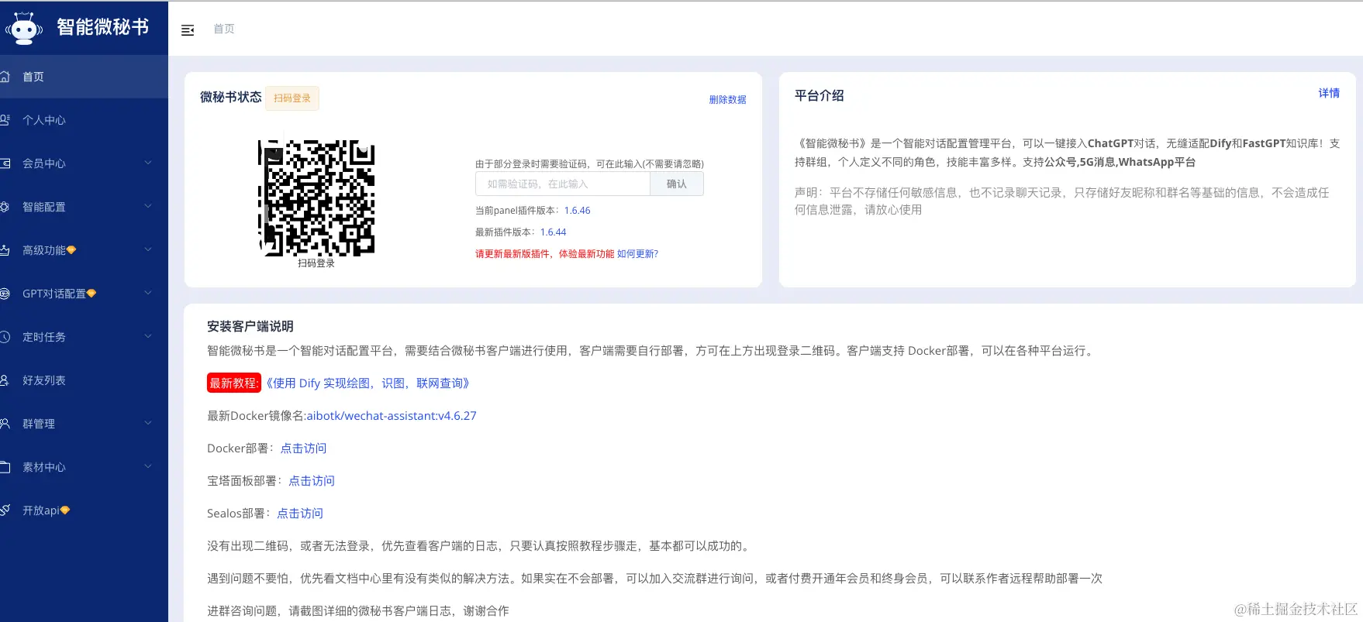Collapse sidebar with hamburger icon
This screenshot has height=622, width=1363.
pyautogui.click(x=188, y=30)
